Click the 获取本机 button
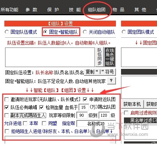Viewport: 157px width, 145px height. (132, 104)
